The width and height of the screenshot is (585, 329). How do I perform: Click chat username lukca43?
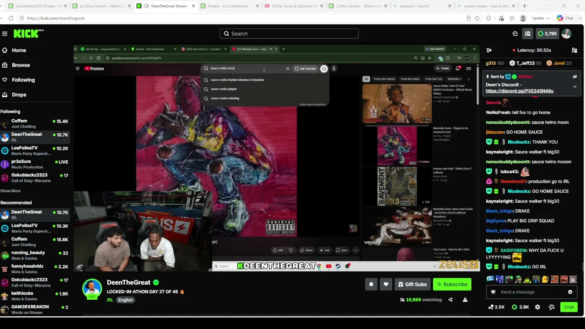point(509,172)
